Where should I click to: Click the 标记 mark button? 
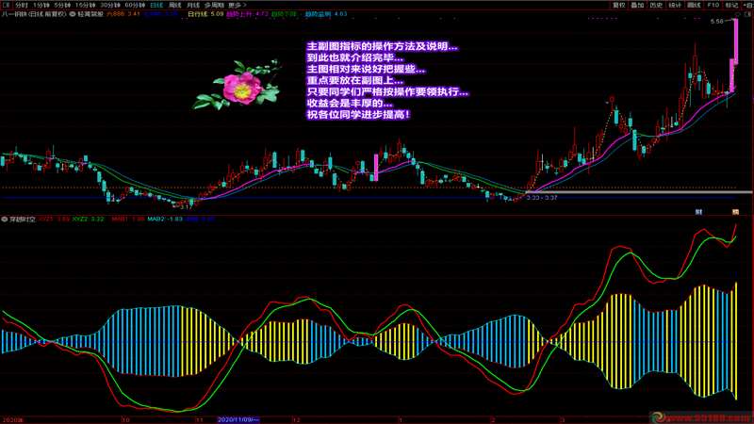(x=731, y=5)
